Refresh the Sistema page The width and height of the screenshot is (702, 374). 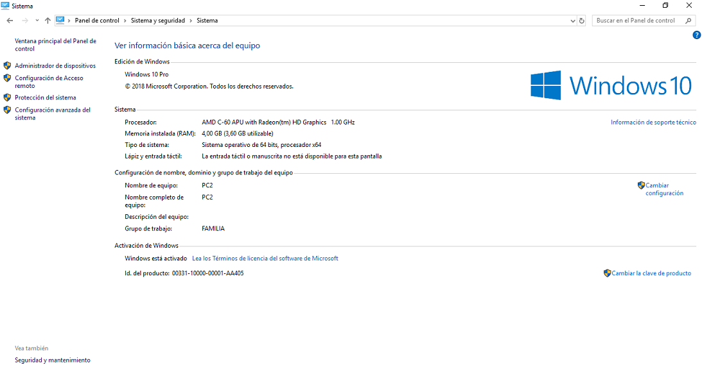pyautogui.click(x=581, y=21)
